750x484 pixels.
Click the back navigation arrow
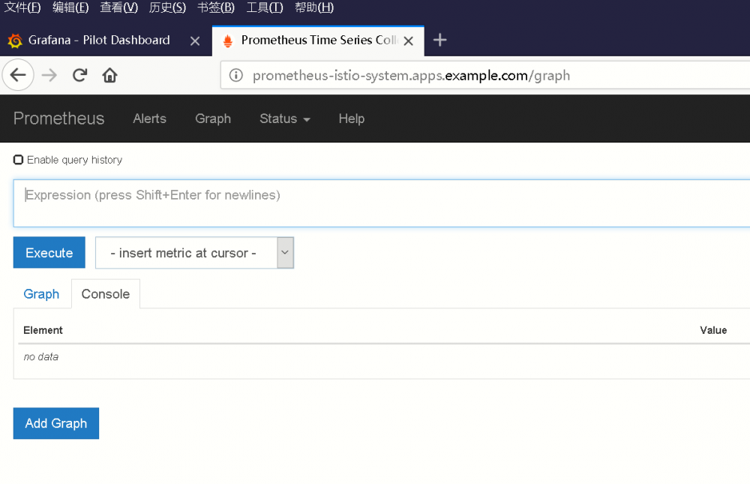click(x=18, y=75)
